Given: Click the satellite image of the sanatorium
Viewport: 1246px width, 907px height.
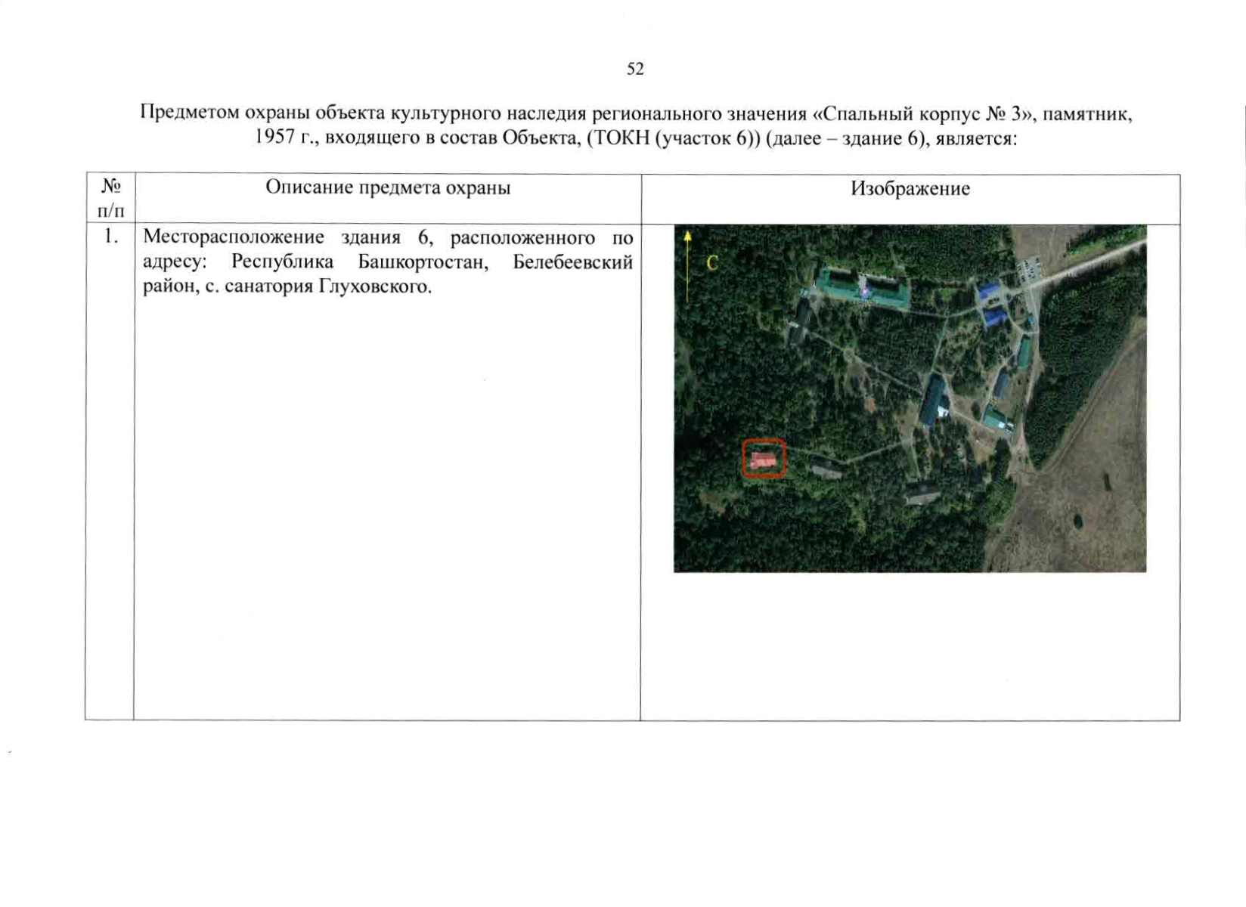Looking at the screenshot, I should pyautogui.click(x=910, y=398).
